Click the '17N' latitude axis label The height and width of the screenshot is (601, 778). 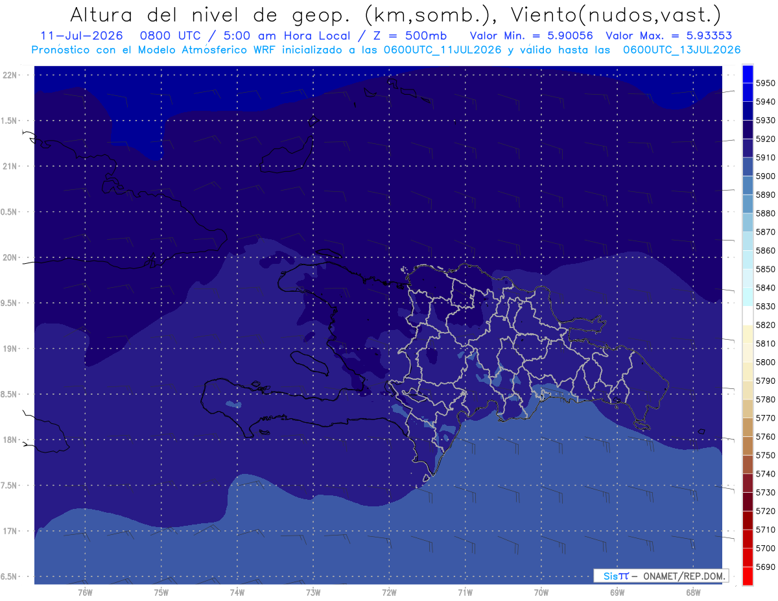10,532
